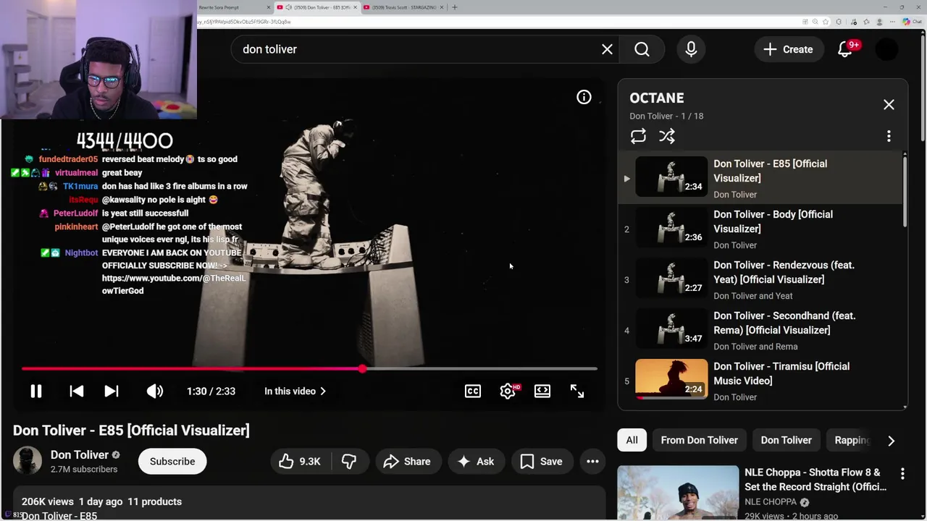Screen dimensions: 927x521
Task: Save the video to a playlist
Action: coord(541,461)
